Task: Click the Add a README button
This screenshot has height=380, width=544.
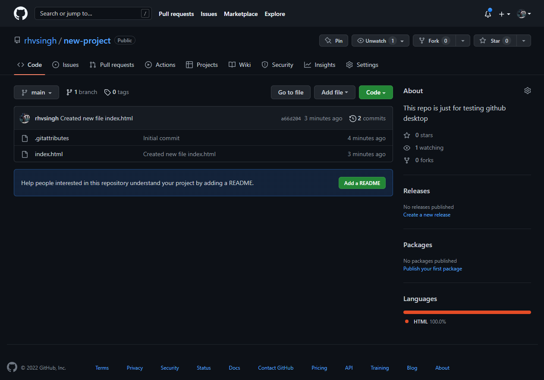Action: (362, 183)
